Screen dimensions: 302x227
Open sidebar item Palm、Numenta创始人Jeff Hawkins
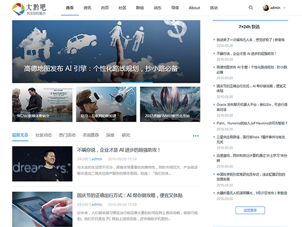point(252,124)
